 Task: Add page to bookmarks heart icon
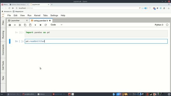coord(150,8)
